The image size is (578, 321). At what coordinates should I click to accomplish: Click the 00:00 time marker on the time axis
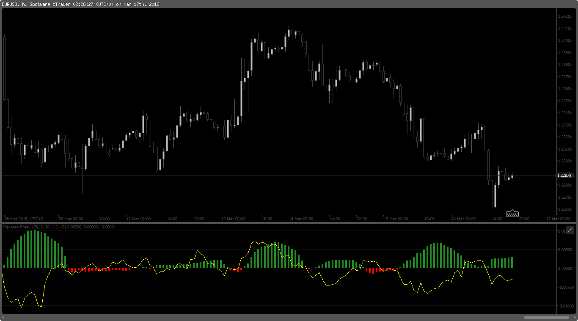pyautogui.click(x=512, y=214)
